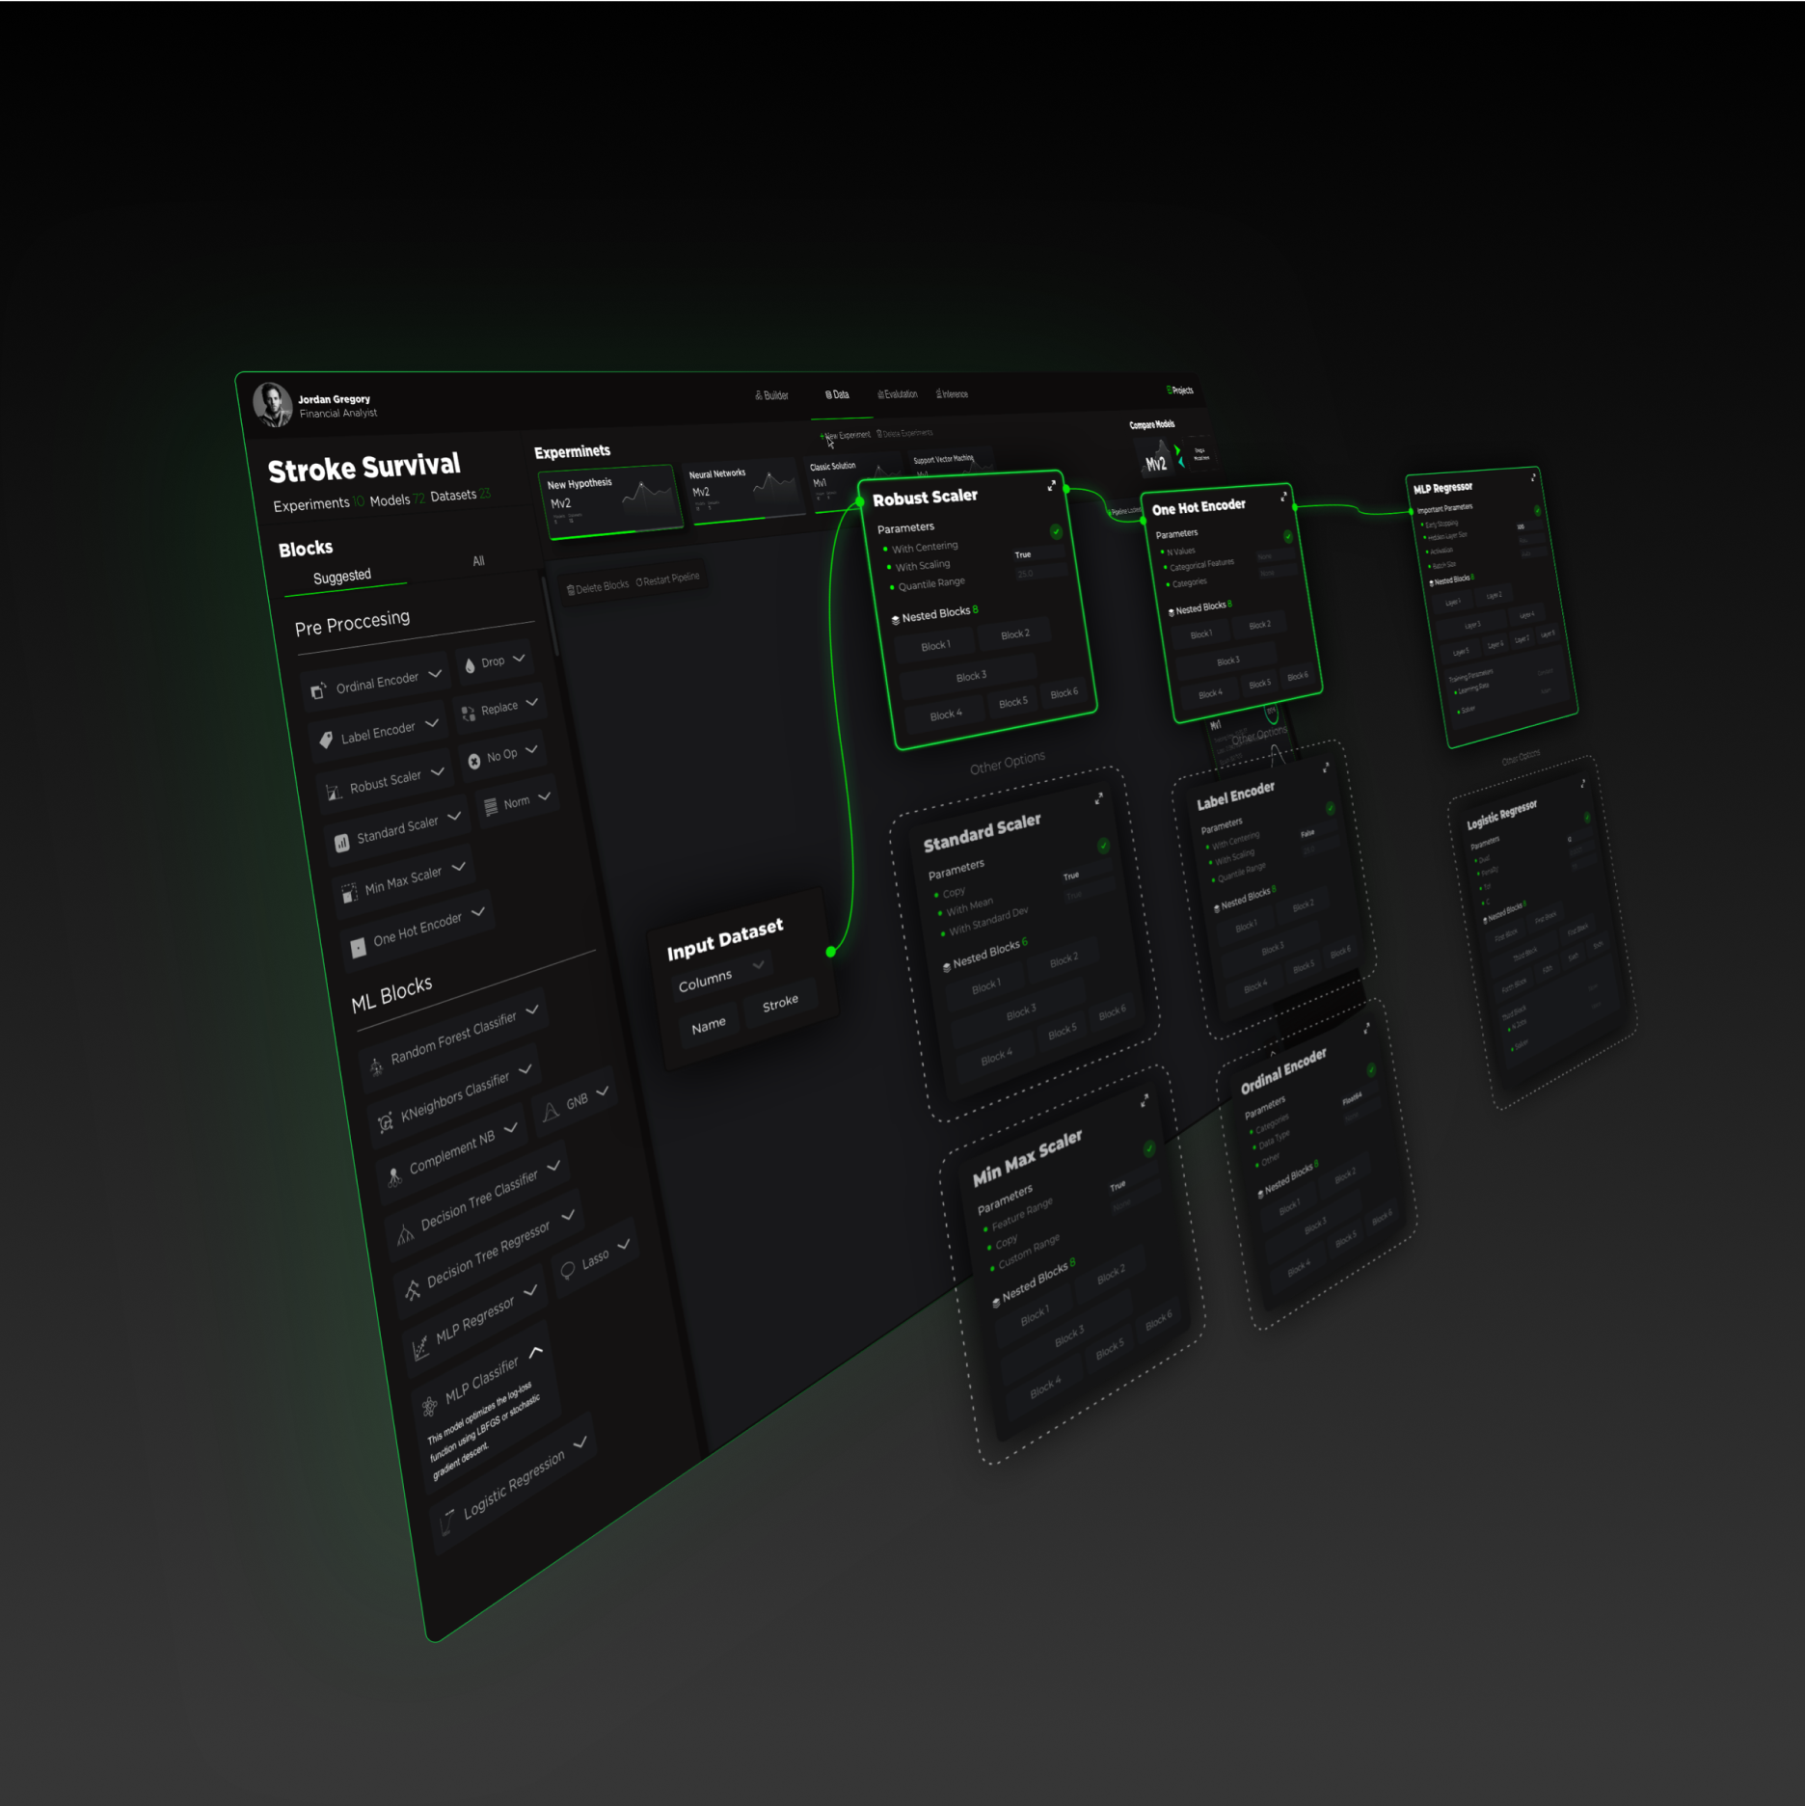Click the New Experiment button
1805x1806 pixels.
pos(846,436)
